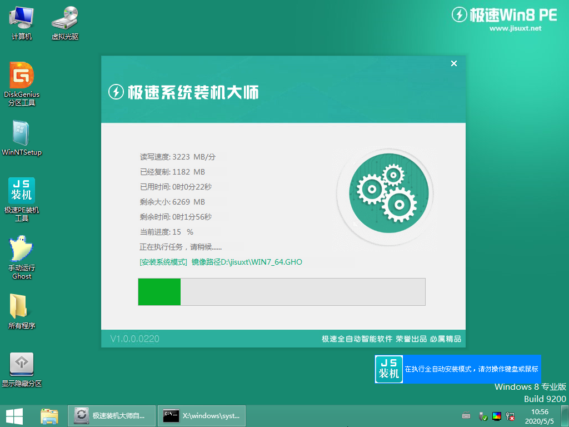The height and width of the screenshot is (427, 569).
Task: Click the network disconnected tray icon
Action: (510, 416)
